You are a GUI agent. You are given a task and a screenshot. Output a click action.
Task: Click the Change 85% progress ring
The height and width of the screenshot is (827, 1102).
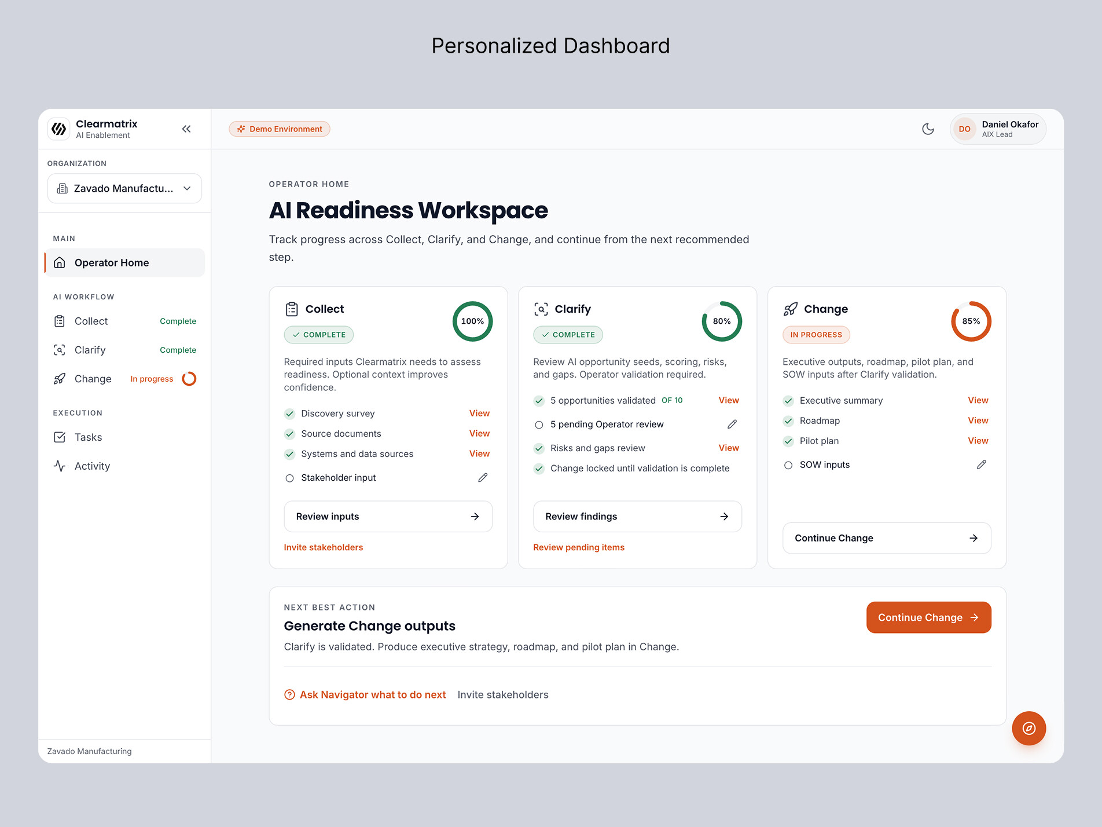[x=971, y=321]
